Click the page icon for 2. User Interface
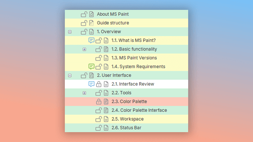Viewport: 253px width, 142px height. point(91,75)
